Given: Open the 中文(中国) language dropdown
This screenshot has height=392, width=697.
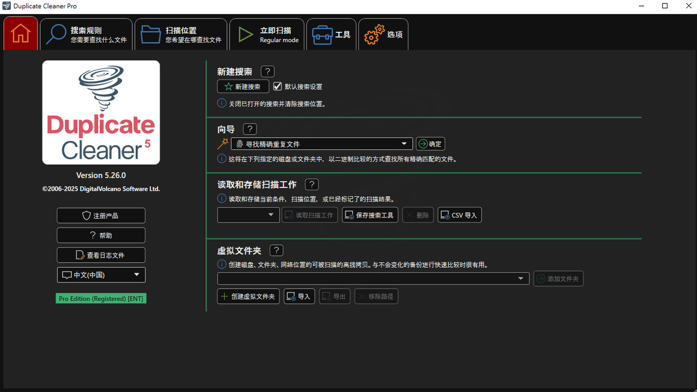Looking at the screenshot, I should (101, 275).
